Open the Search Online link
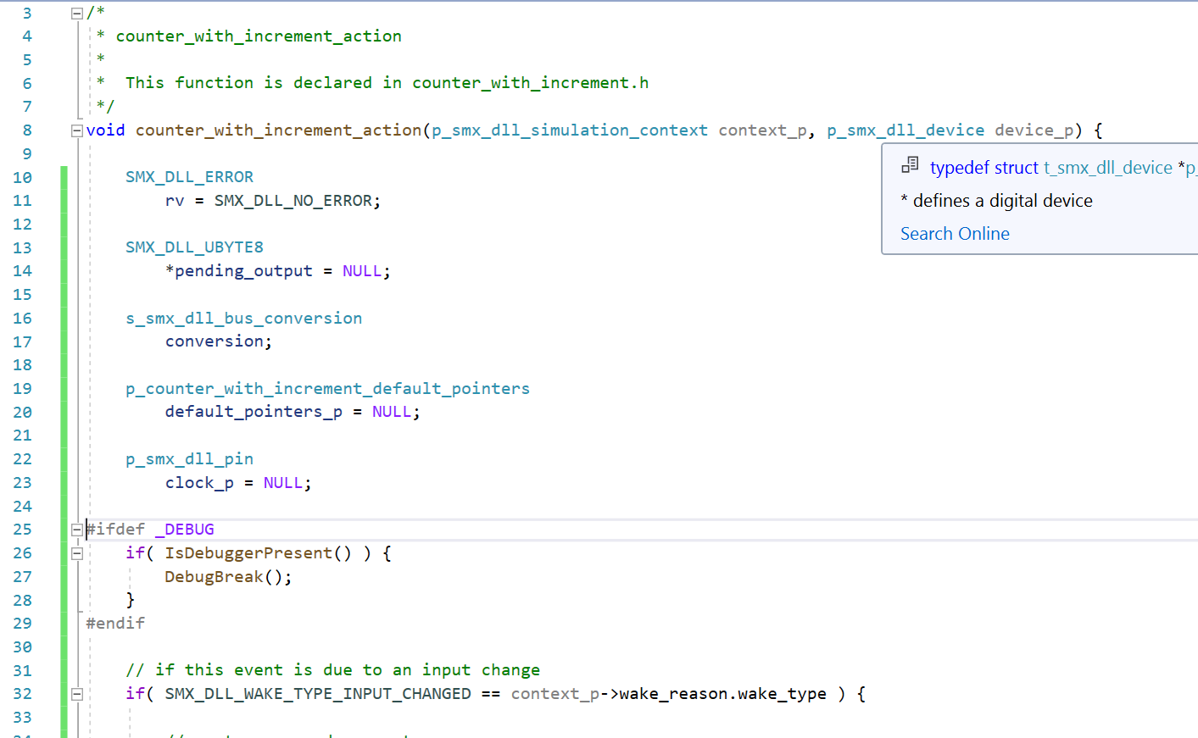Viewport: 1198px width, 738px height. pos(955,234)
